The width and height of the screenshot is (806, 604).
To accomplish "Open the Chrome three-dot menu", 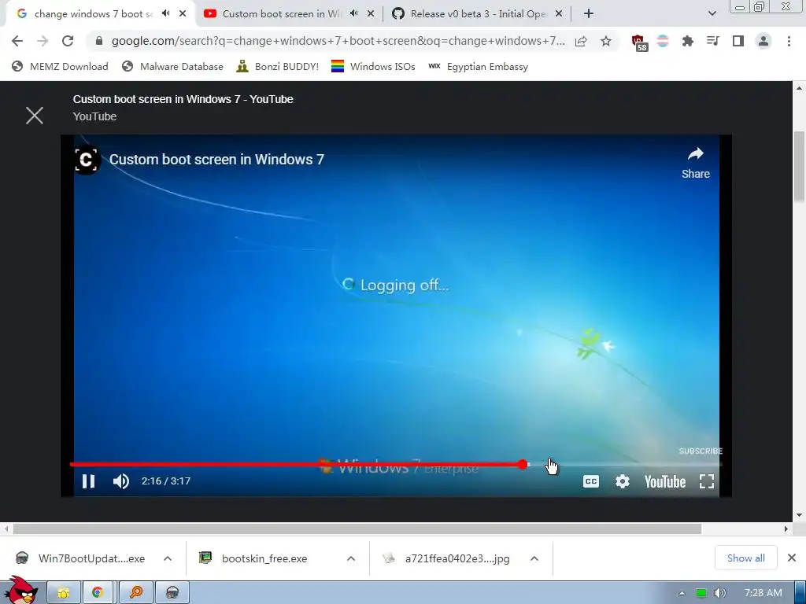I will point(789,41).
